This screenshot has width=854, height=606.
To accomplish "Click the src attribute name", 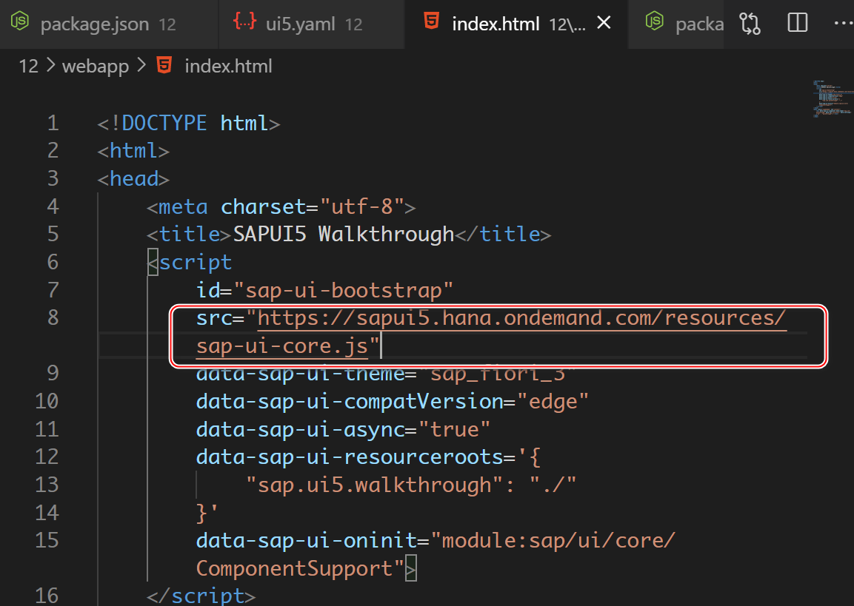I will point(214,318).
